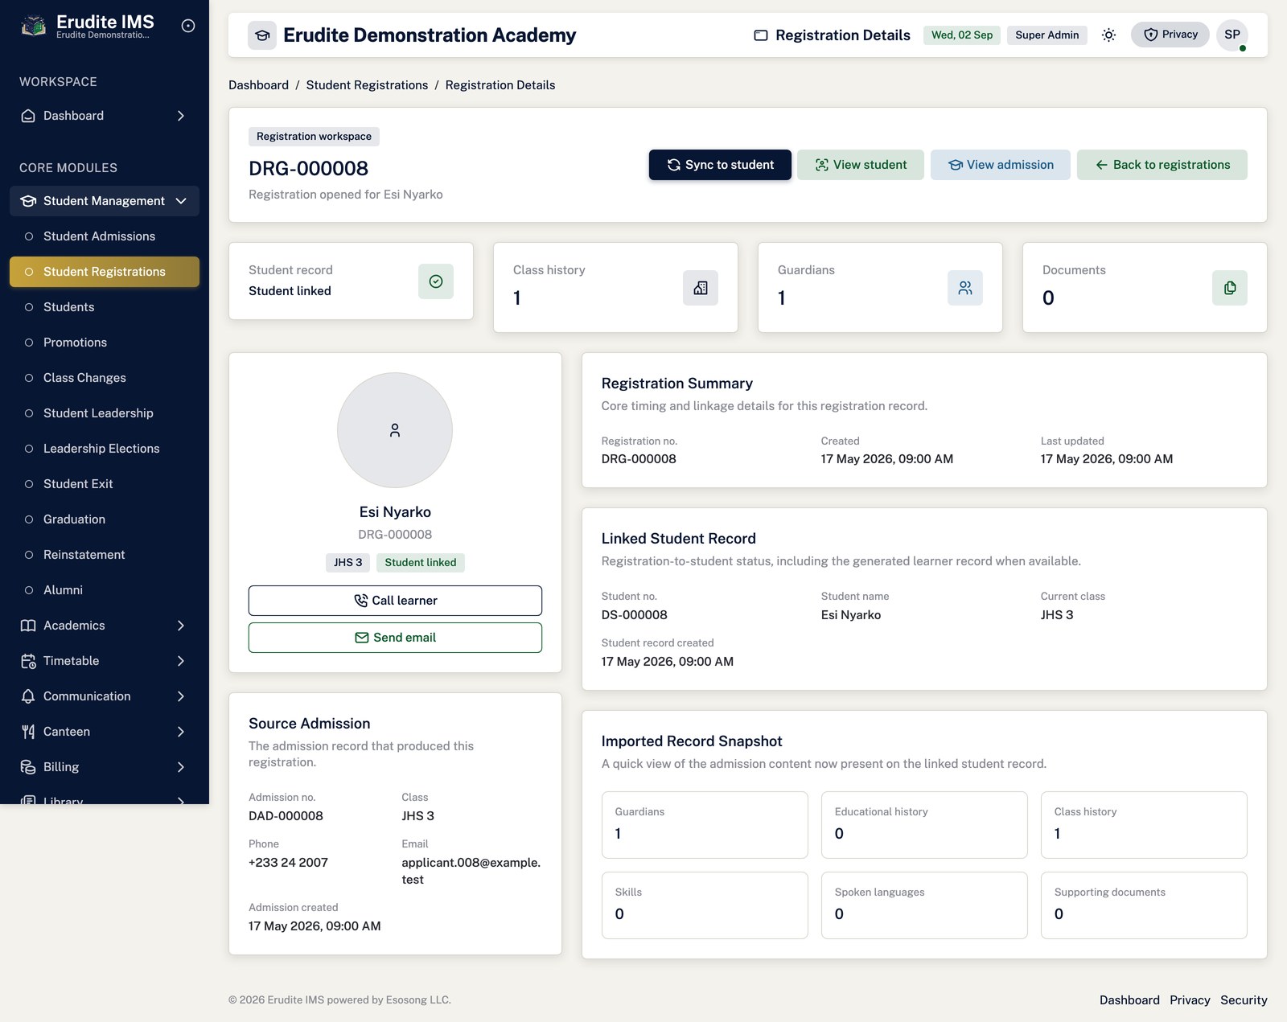Viewport: 1287px width, 1022px height.
Task: Click Send email button
Action: click(x=395, y=638)
